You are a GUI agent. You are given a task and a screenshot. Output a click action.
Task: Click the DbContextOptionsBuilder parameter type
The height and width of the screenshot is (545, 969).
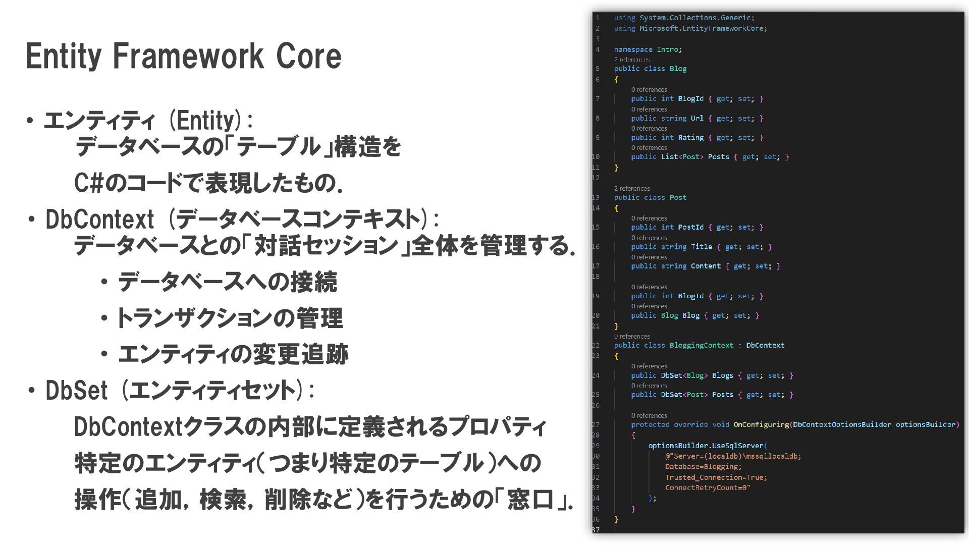click(841, 424)
